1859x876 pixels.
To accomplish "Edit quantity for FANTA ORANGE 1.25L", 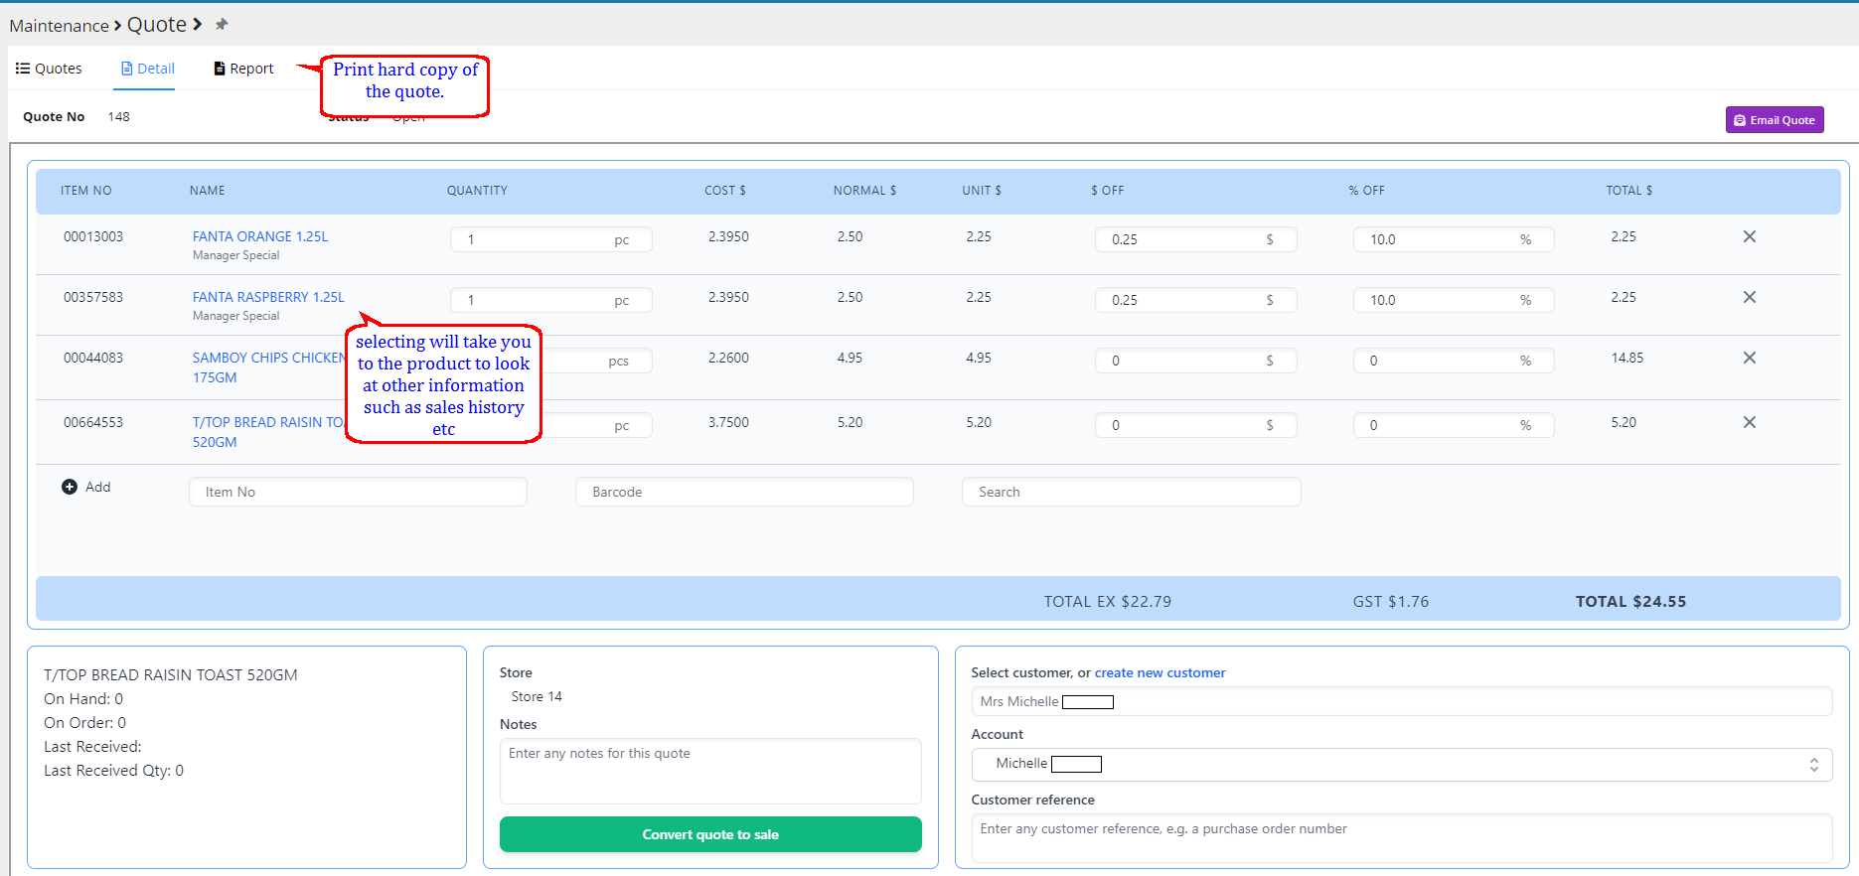I will point(550,239).
